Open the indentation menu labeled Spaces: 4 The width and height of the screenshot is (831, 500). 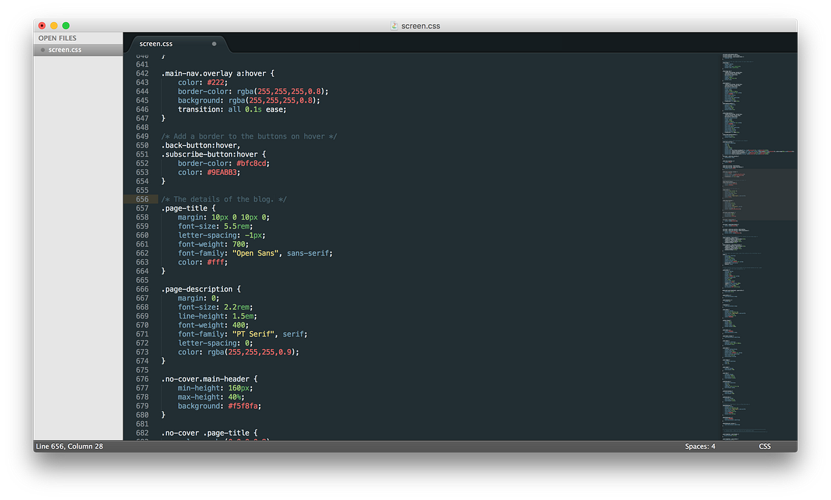click(700, 446)
